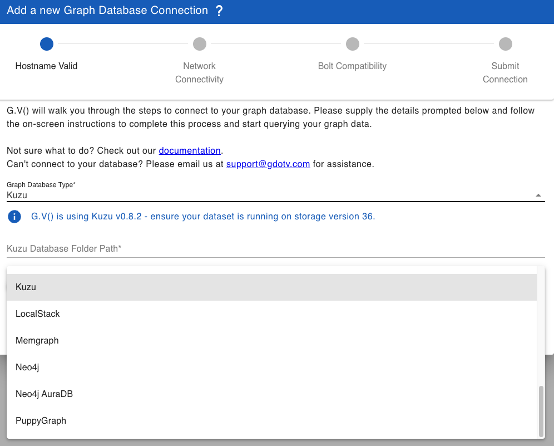Click the Submit Connection step circle

pyautogui.click(x=505, y=44)
